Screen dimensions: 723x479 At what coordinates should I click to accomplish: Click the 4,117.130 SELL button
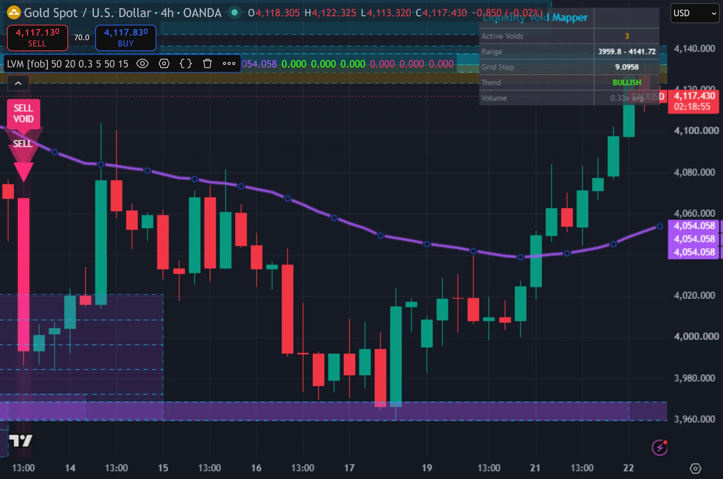coord(38,38)
